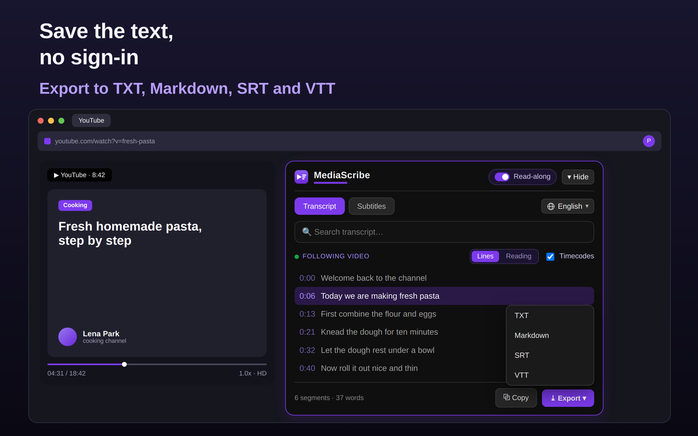Click the 0:21 timecode
Viewport: 698px width, 436px height.
[x=307, y=332]
